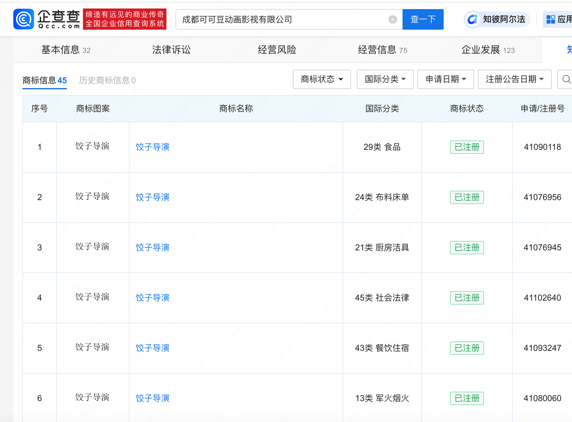Screen dimensions: 572x422
Task: Click trademark image in row 4
Action: coord(92,297)
